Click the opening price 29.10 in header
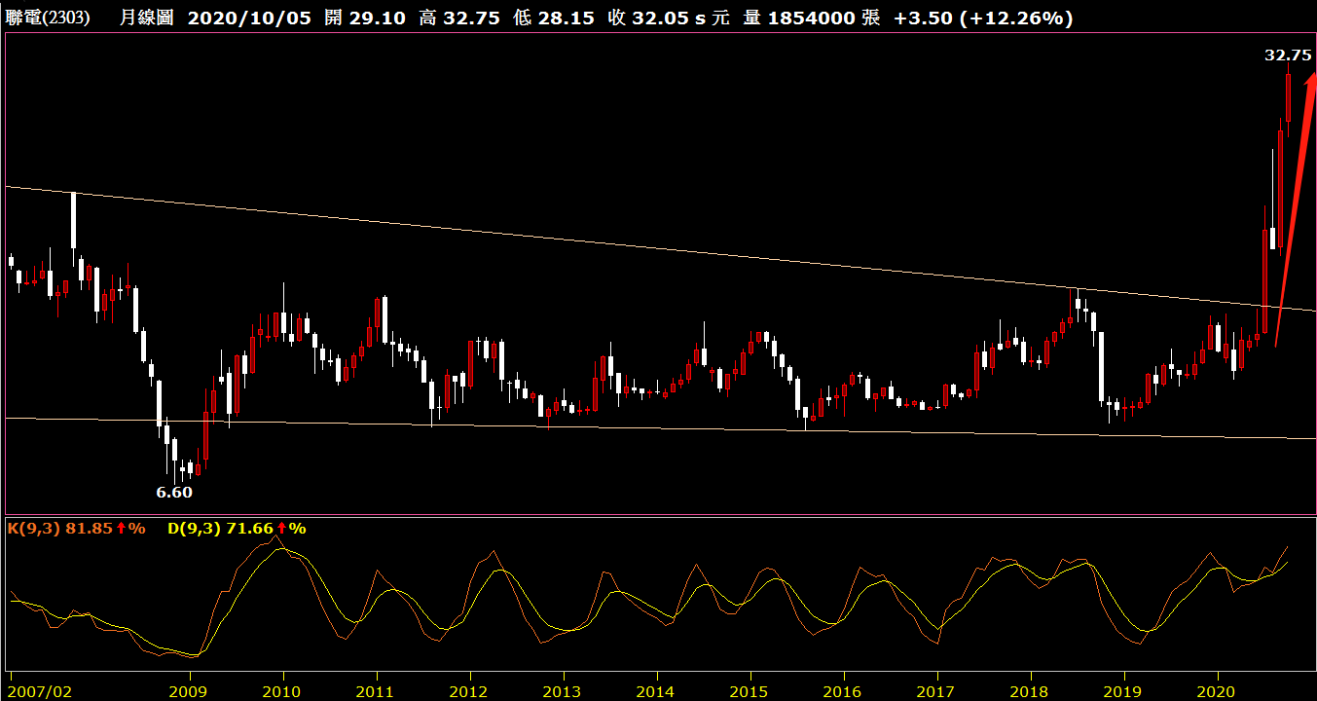The width and height of the screenshot is (1317, 701). tap(378, 18)
